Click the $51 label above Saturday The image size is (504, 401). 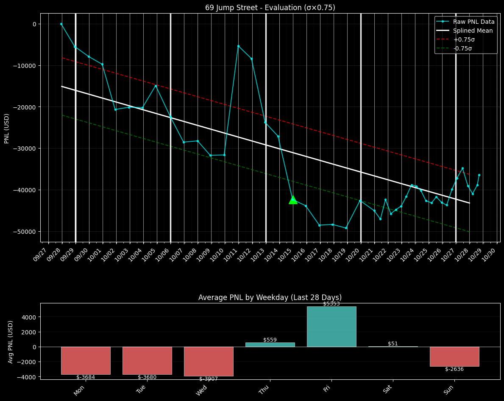click(x=393, y=344)
